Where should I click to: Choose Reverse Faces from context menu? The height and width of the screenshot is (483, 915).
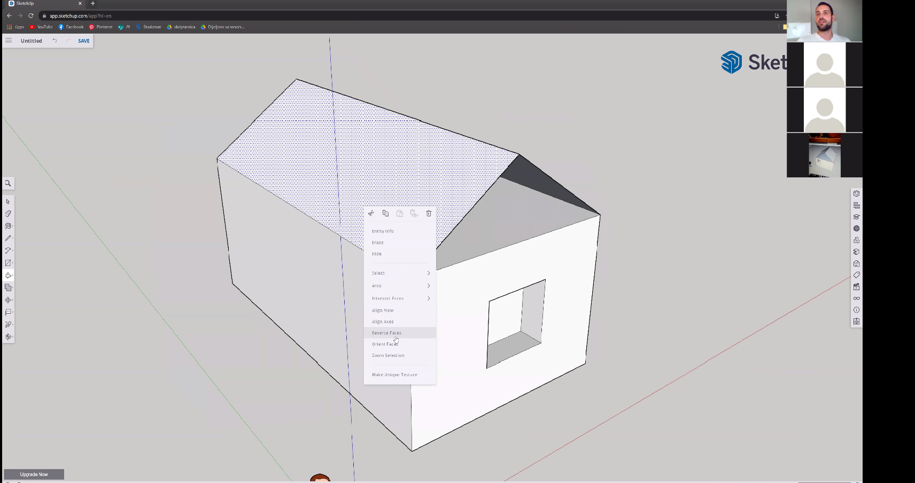pos(387,333)
